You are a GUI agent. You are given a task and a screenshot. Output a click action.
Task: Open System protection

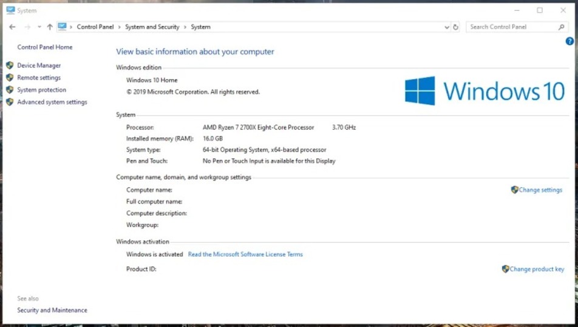(x=41, y=90)
